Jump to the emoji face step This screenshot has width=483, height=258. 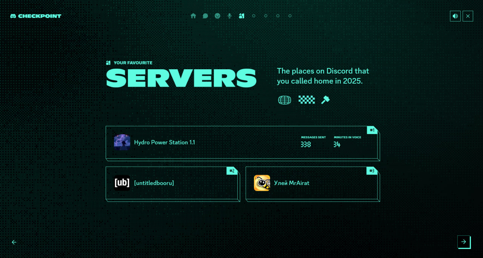tap(217, 16)
